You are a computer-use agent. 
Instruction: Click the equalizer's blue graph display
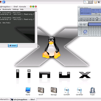tap(94, 24)
